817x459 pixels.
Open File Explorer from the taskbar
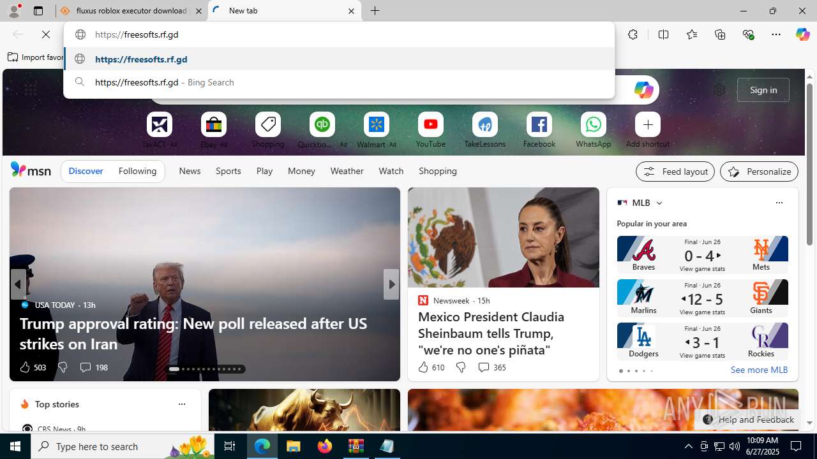[x=293, y=446]
